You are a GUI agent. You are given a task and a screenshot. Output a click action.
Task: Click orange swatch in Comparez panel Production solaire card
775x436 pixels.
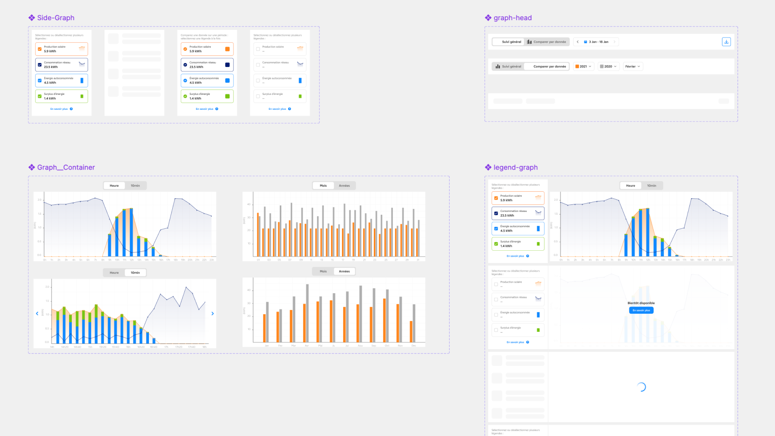point(227,49)
